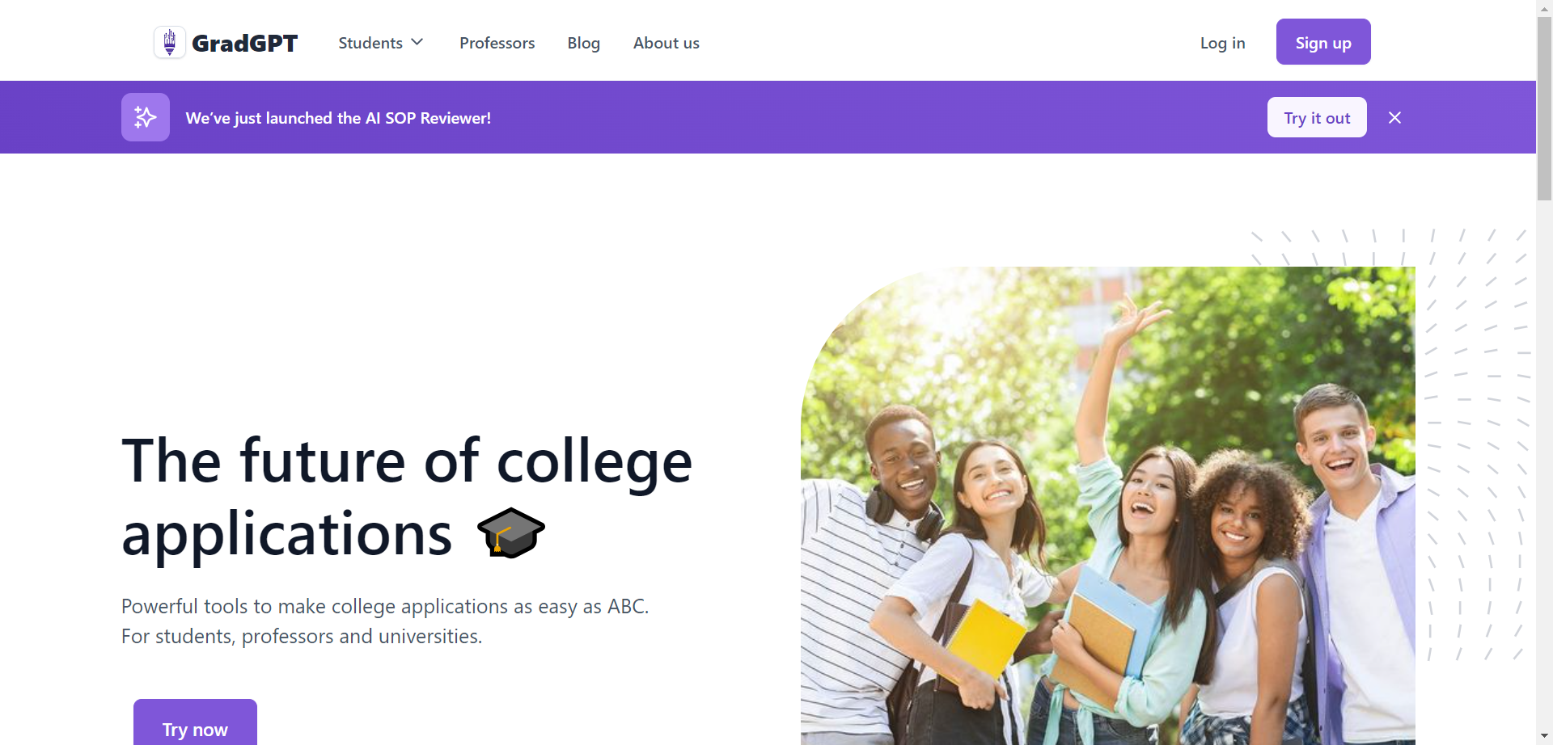Navigate to About us

(x=666, y=43)
